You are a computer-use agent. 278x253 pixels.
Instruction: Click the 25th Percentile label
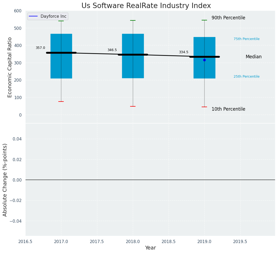(x=247, y=76)
